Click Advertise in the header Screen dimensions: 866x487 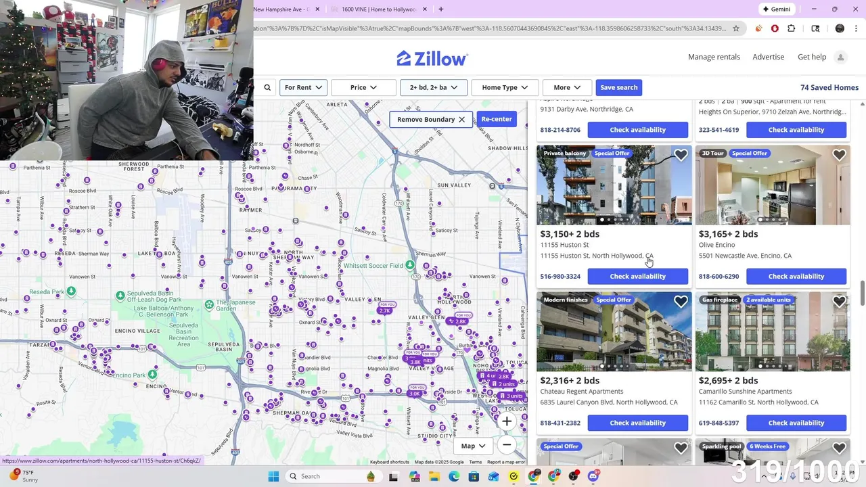click(x=769, y=57)
